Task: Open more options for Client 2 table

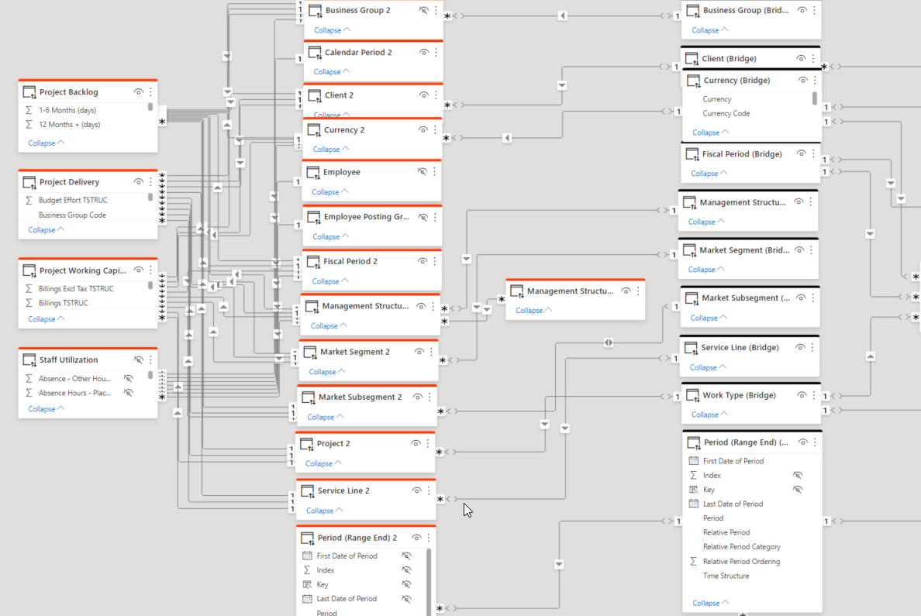Action: pyautogui.click(x=436, y=95)
